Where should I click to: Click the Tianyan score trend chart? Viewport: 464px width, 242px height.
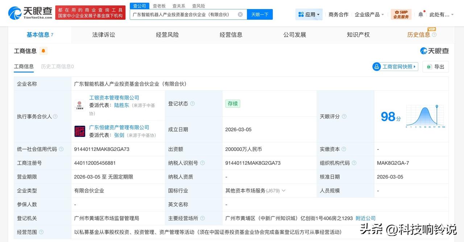coord(425,116)
